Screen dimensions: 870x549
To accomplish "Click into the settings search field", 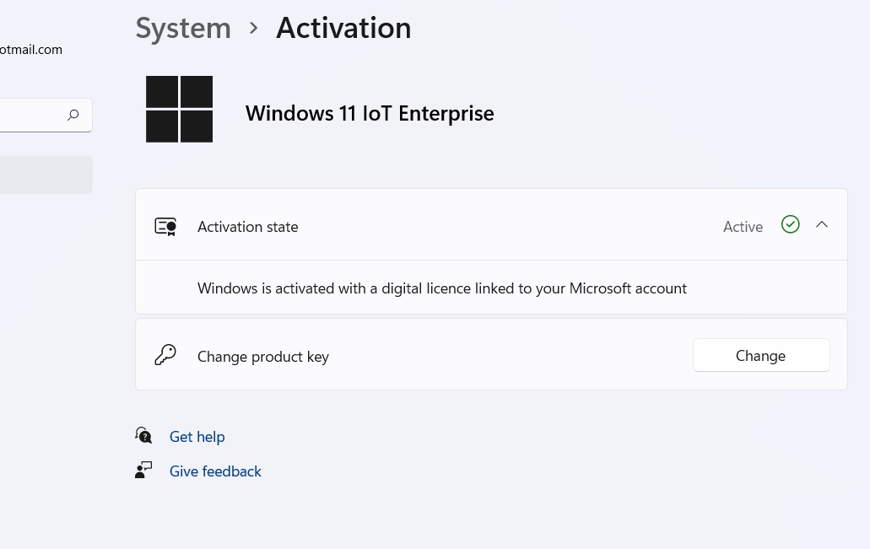I will [30, 116].
